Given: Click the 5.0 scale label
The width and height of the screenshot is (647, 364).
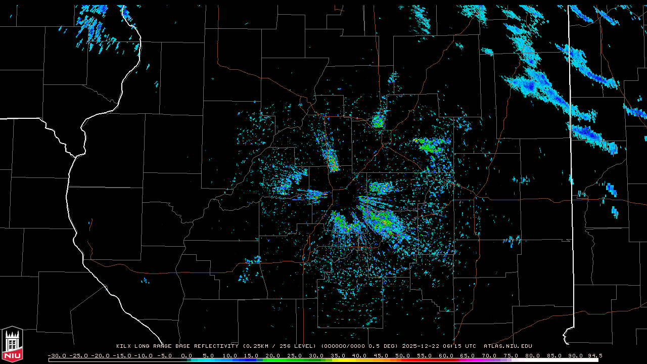Looking at the screenshot, I should point(208,355).
